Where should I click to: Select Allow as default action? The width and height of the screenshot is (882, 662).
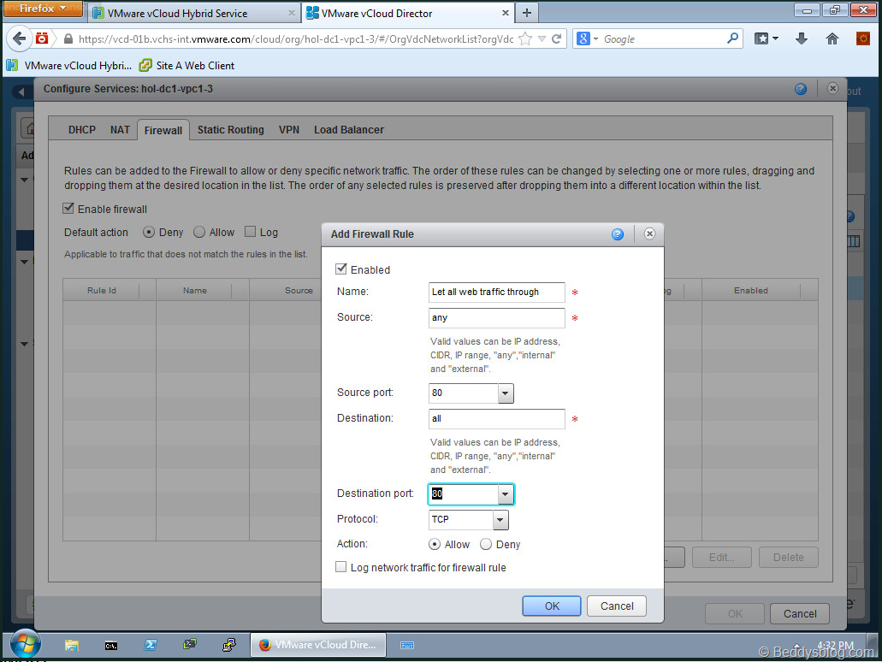pyautogui.click(x=199, y=233)
